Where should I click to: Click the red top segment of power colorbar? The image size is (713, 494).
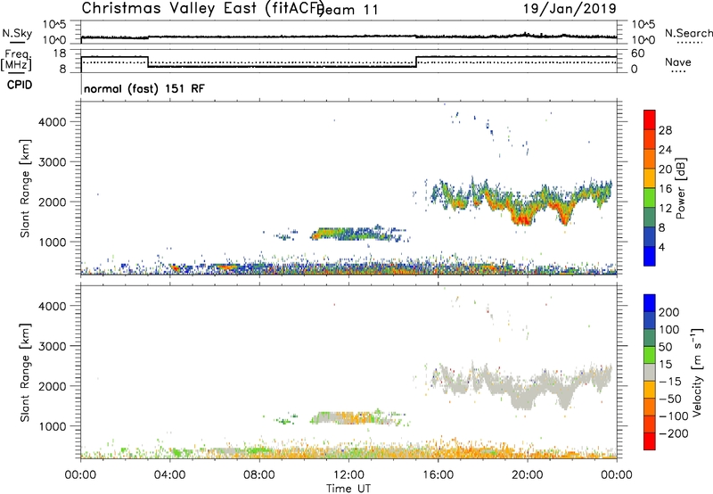click(x=650, y=119)
